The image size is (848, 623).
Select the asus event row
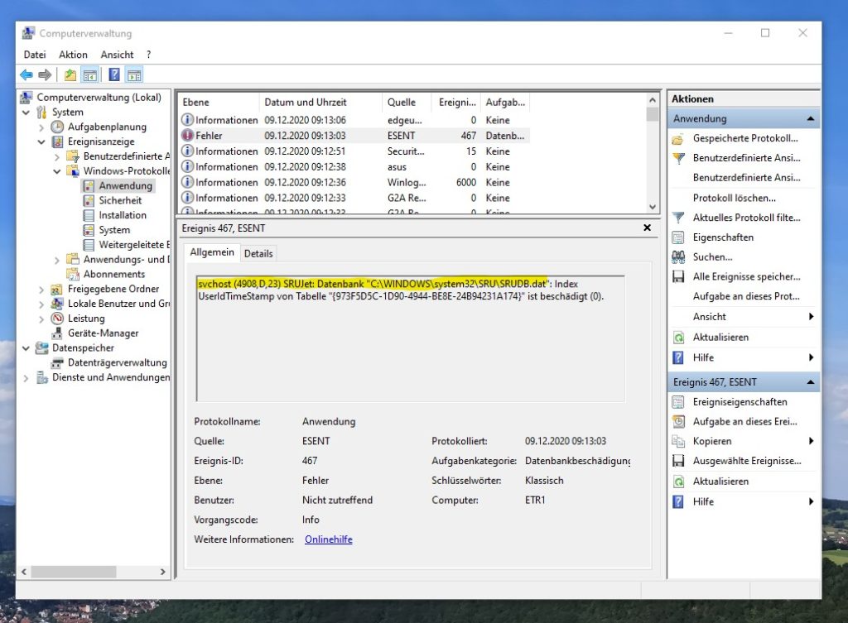click(x=354, y=167)
